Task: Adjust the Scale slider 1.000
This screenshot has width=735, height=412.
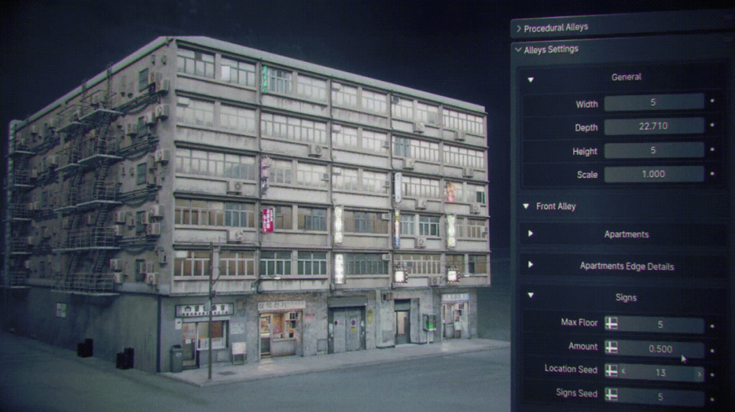Action: pos(654,174)
